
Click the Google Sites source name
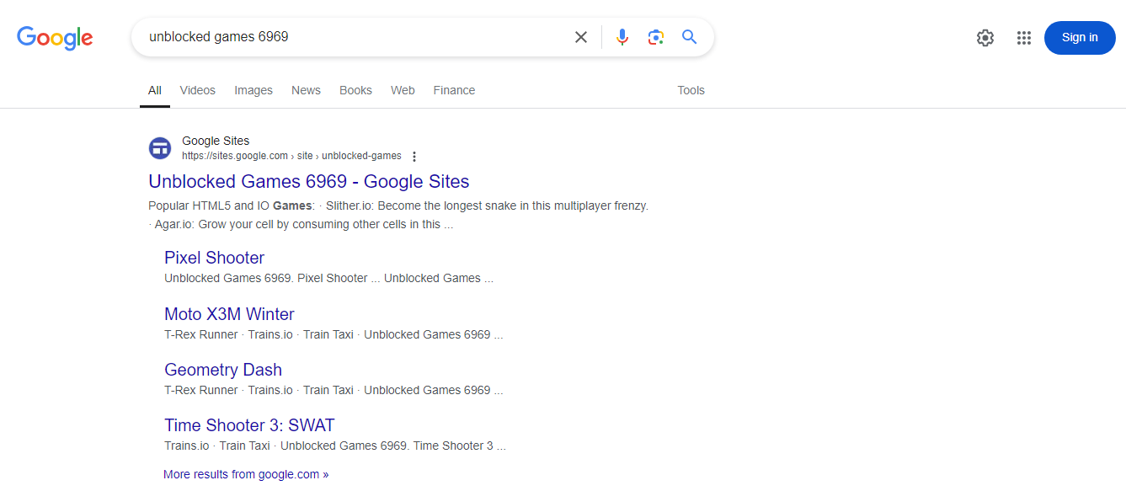coord(216,141)
